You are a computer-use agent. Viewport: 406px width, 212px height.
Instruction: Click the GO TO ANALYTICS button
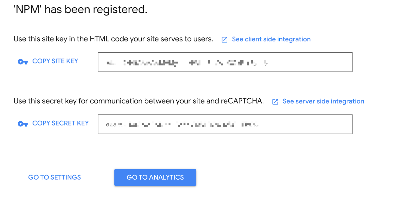click(155, 177)
